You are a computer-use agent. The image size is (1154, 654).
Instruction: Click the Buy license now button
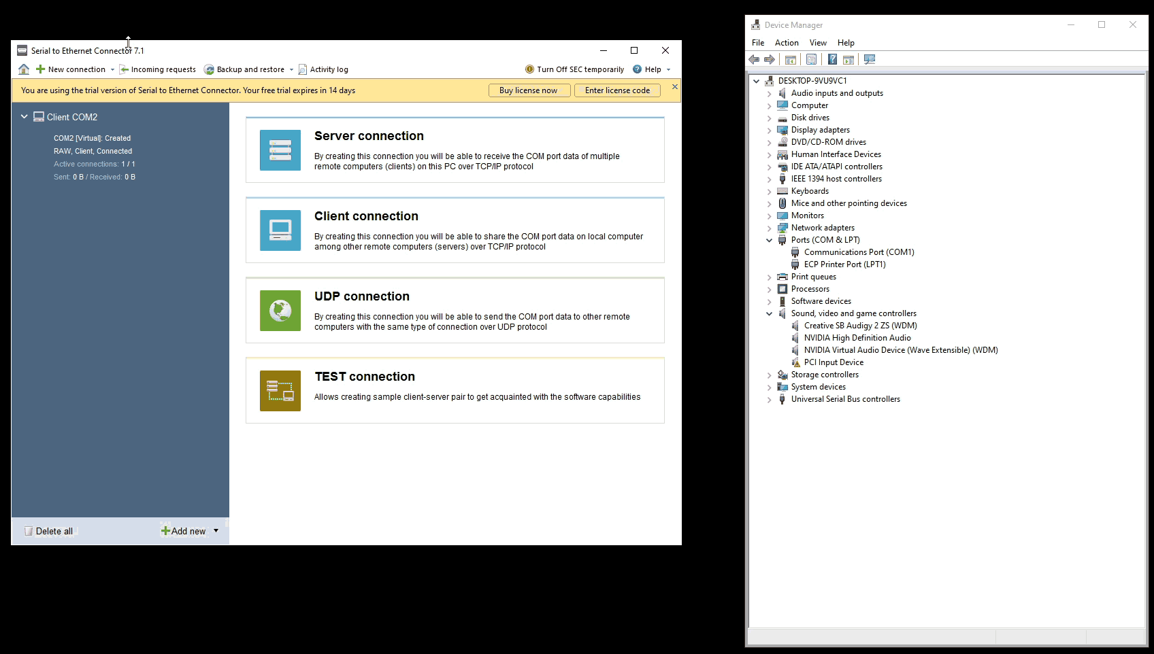tap(529, 90)
